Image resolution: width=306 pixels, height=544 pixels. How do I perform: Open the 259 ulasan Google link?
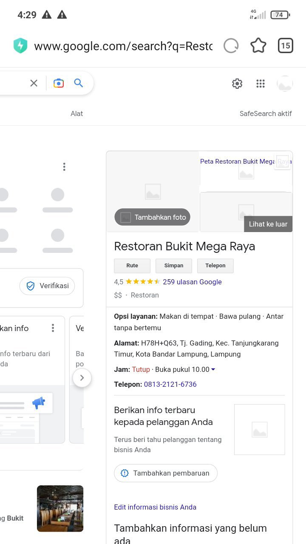(192, 282)
